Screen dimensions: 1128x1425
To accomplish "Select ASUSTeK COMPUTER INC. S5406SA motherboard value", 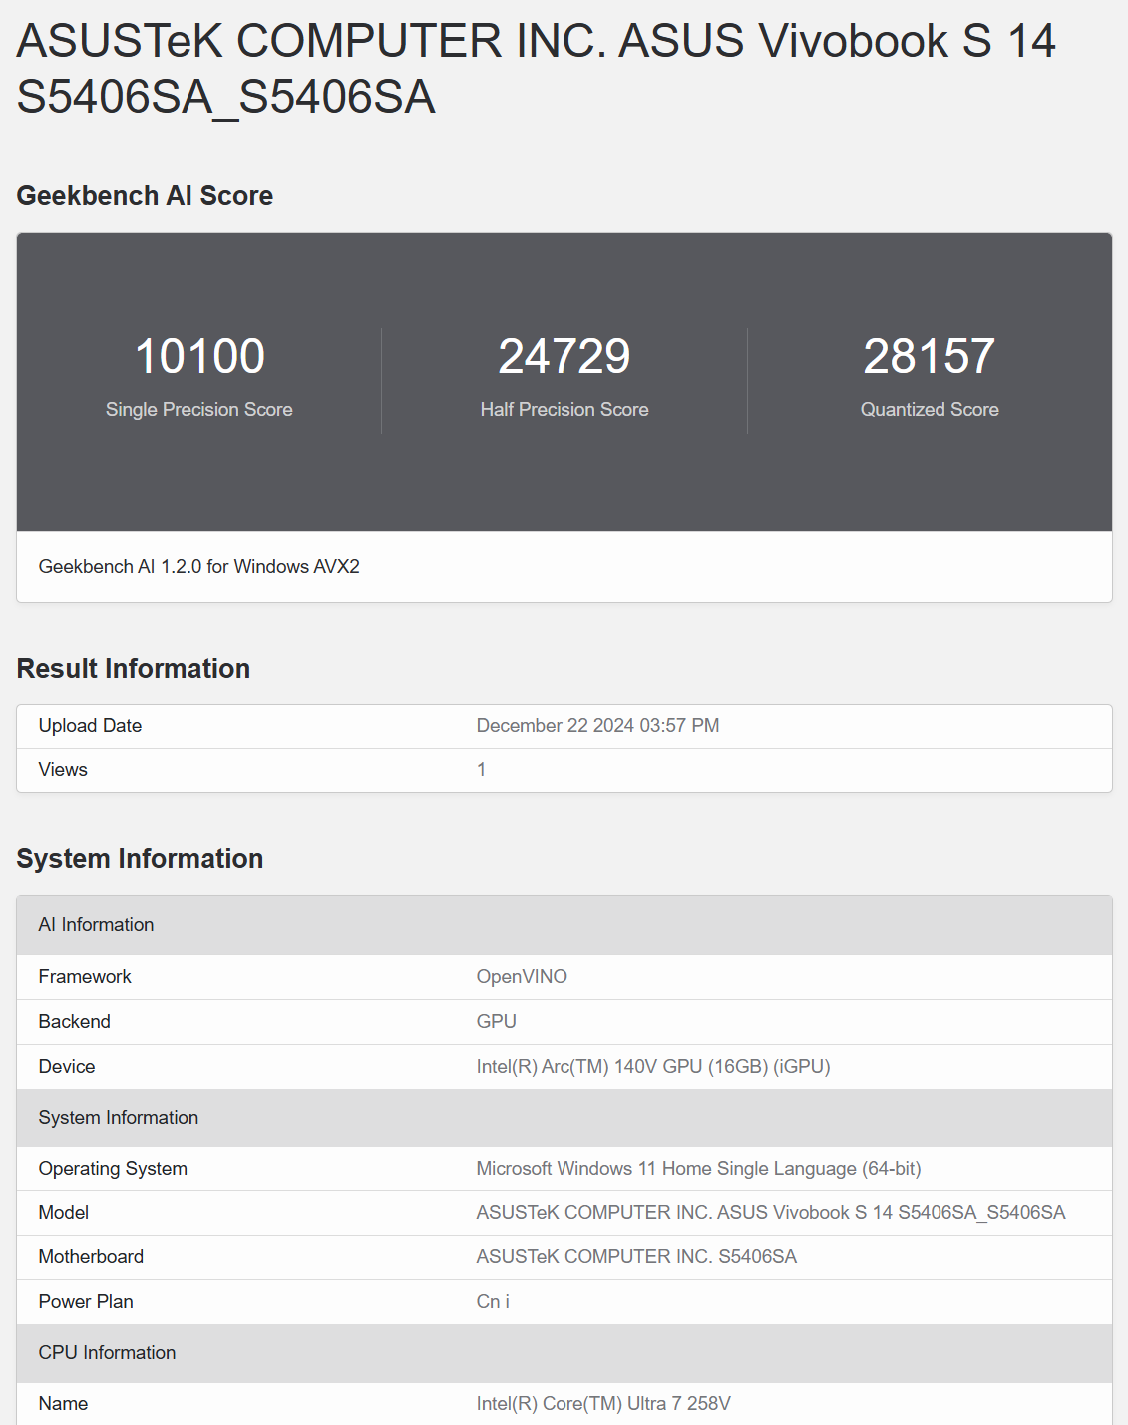I will click(x=636, y=1256).
